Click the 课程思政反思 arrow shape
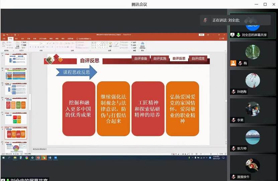 [x=76, y=72]
